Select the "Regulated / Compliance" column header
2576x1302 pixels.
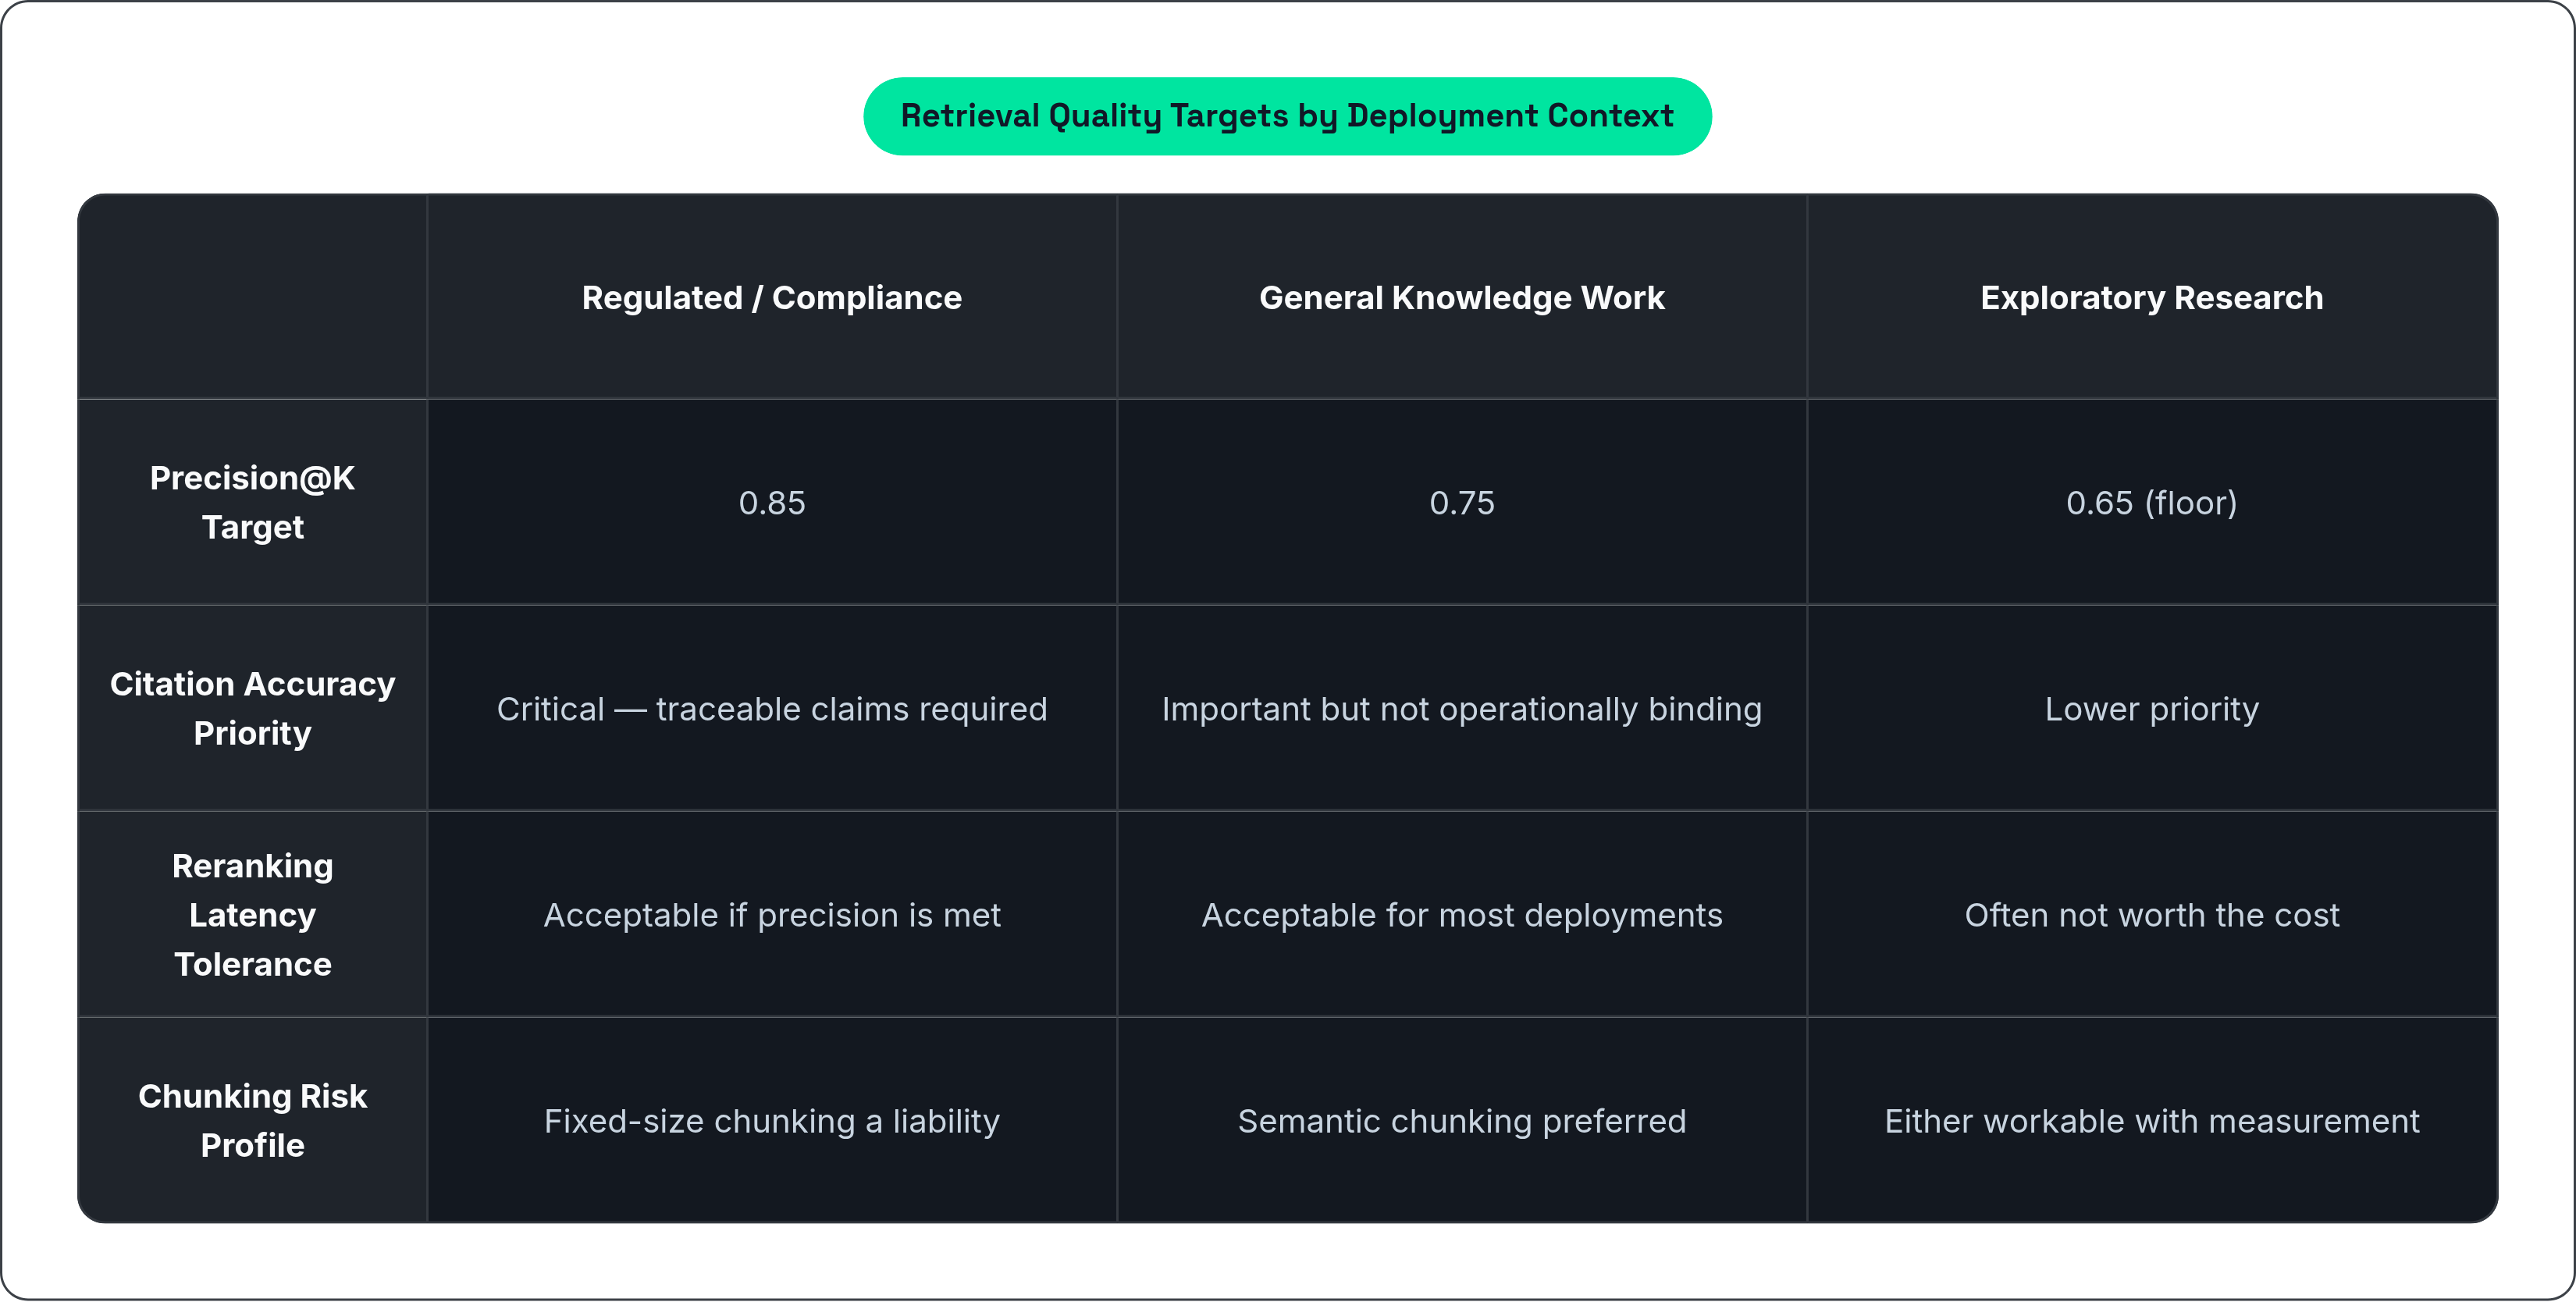(x=771, y=298)
